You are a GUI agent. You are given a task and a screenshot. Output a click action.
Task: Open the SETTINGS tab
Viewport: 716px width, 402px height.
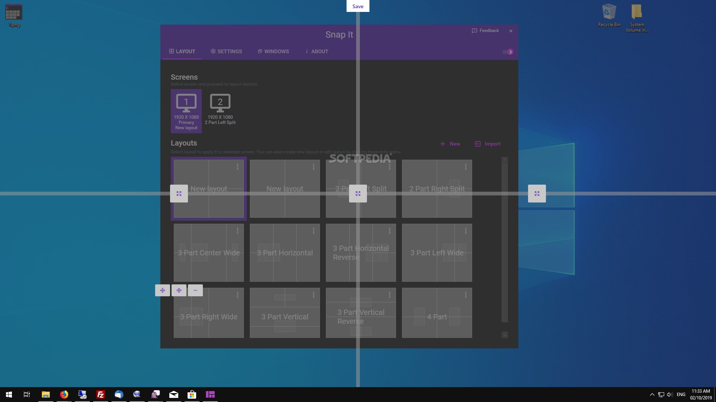pyautogui.click(x=226, y=51)
